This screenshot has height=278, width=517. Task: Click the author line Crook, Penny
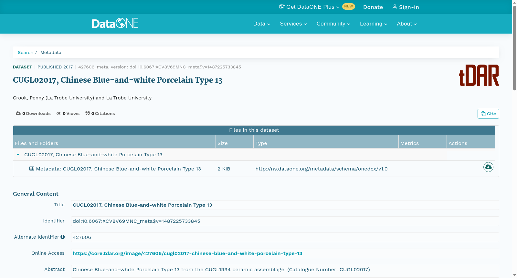pyautogui.click(x=82, y=98)
